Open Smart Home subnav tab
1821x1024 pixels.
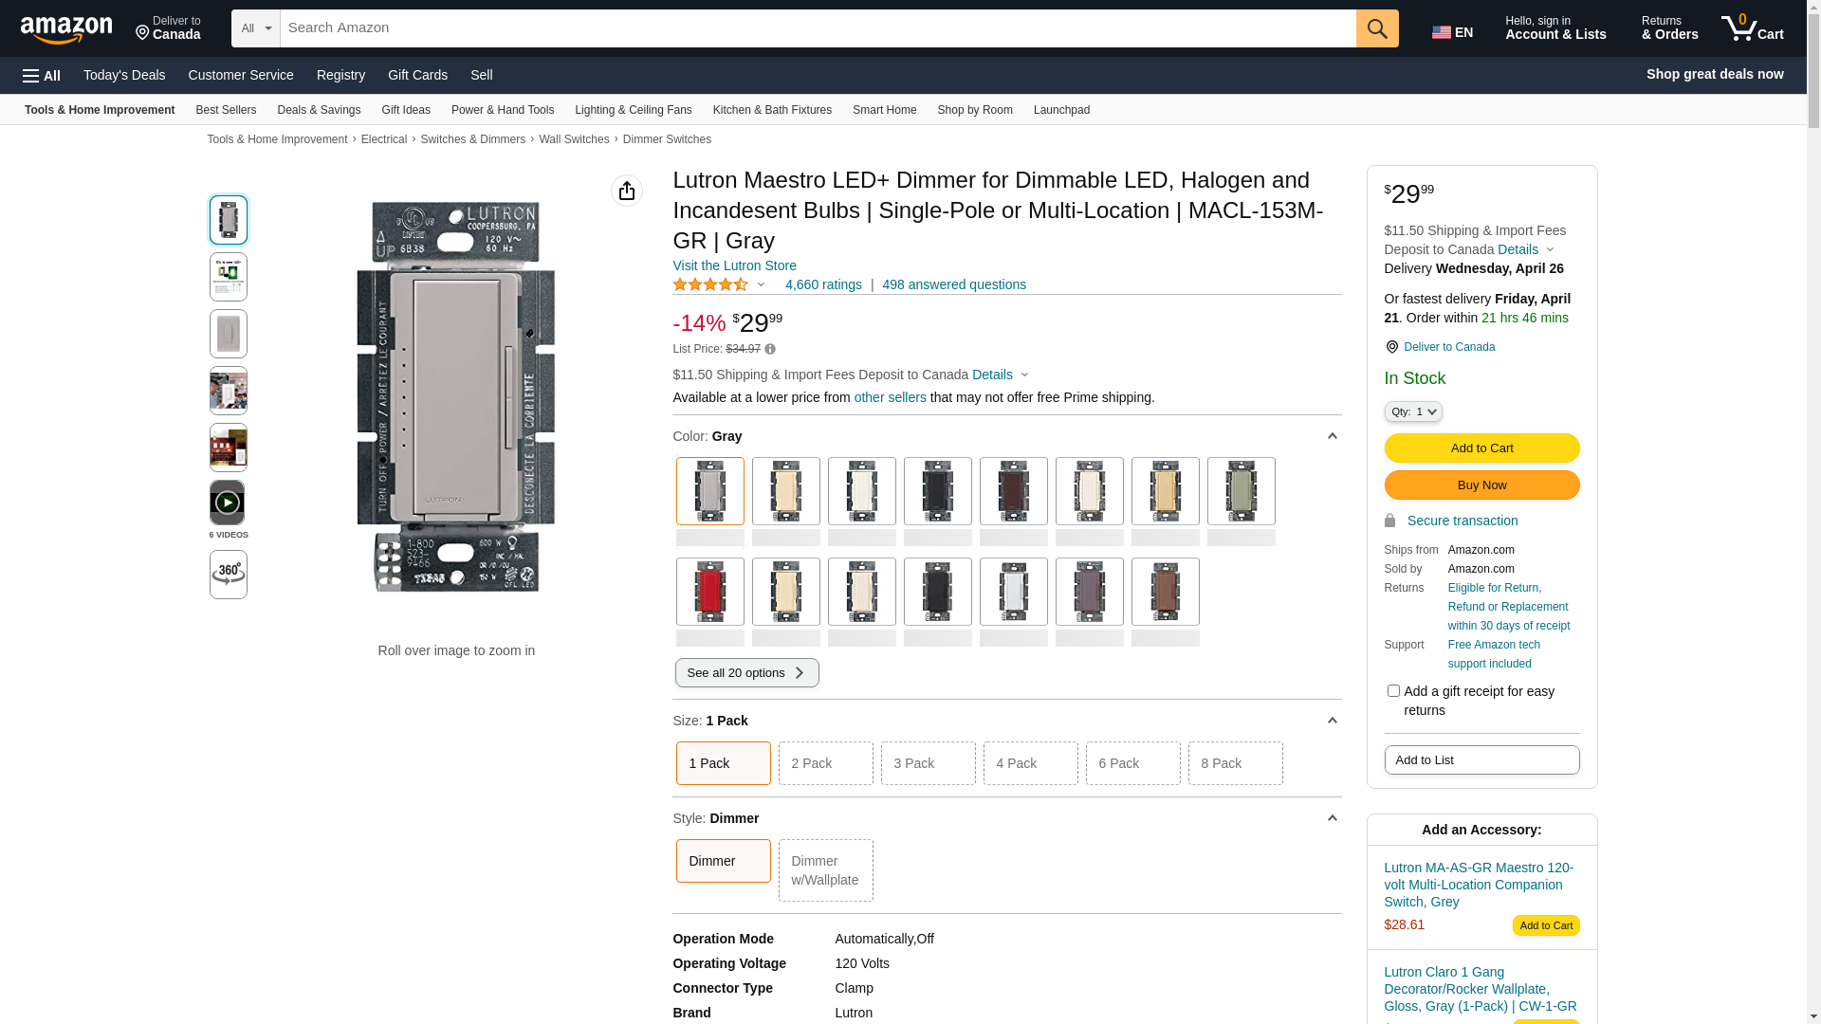click(884, 110)
